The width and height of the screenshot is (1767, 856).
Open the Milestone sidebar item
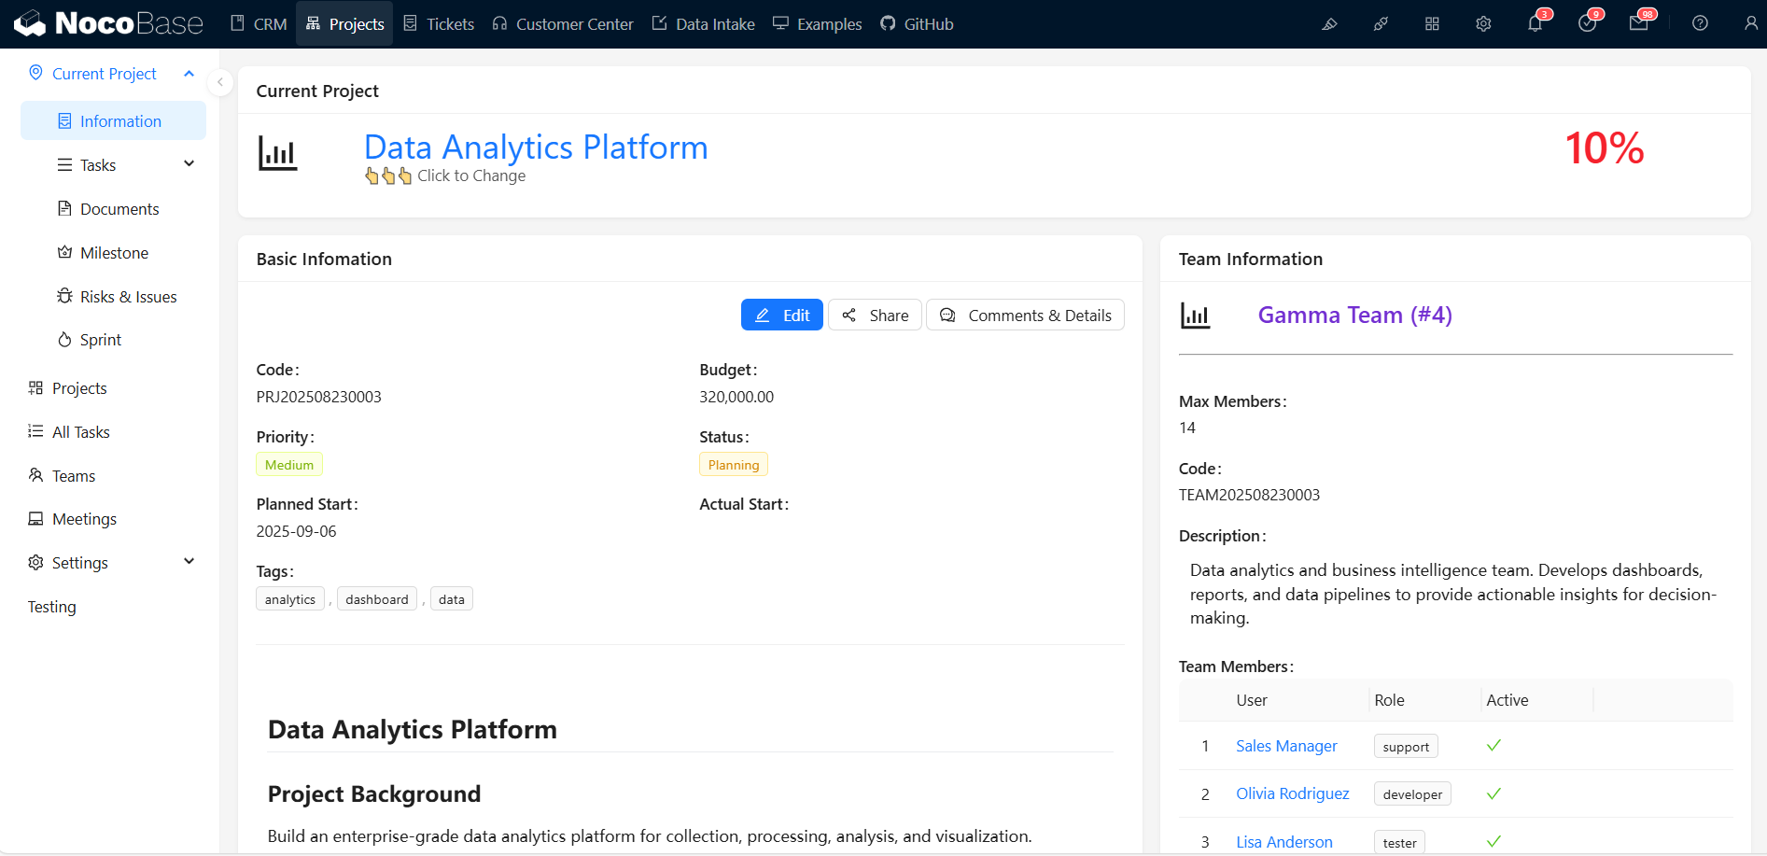click(114, 253)
